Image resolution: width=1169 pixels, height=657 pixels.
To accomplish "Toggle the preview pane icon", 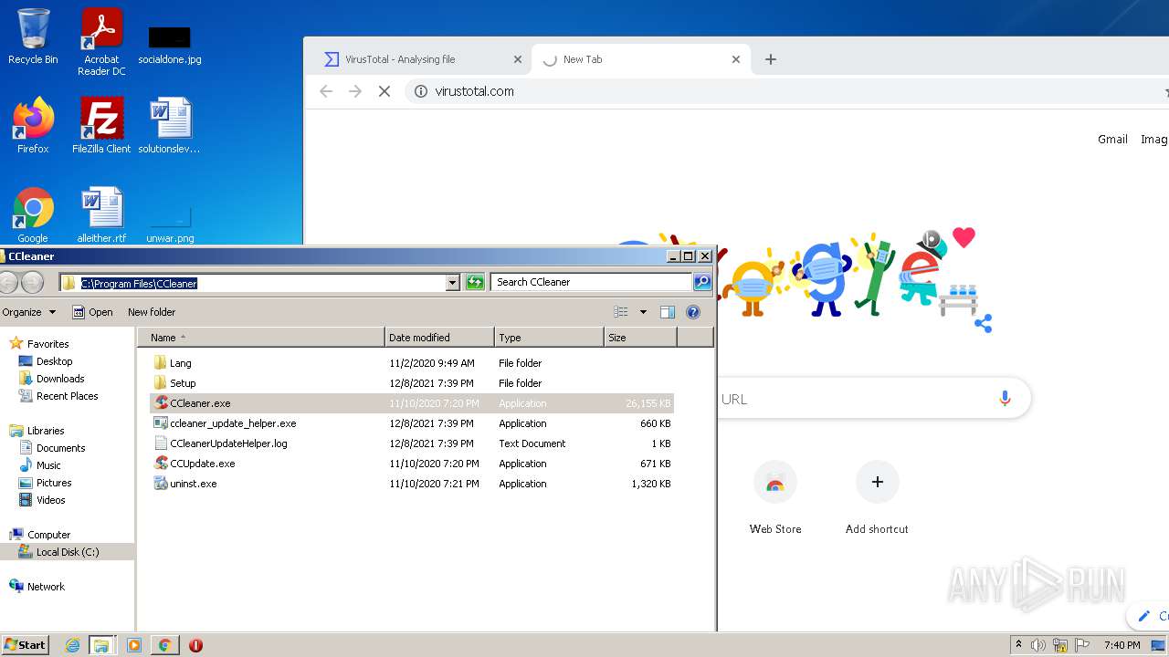I will click(668, 312).
